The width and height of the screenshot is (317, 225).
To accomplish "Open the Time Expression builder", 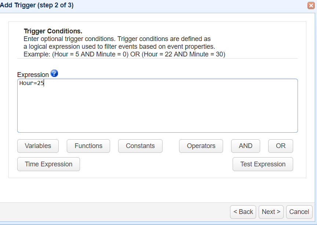I will tap(48, 164).
